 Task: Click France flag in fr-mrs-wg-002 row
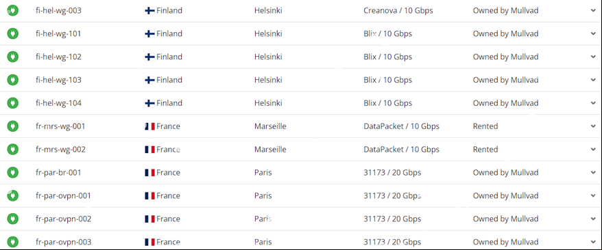[x=149, y=150]
